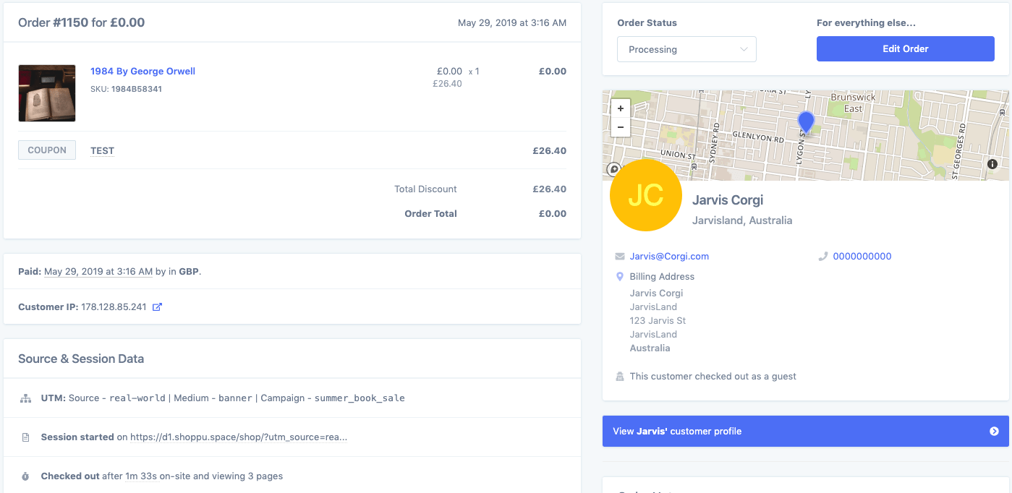Screen dimensions: 1012x493
Task: Click the phone icon beside number
Action: pos(823,257)
